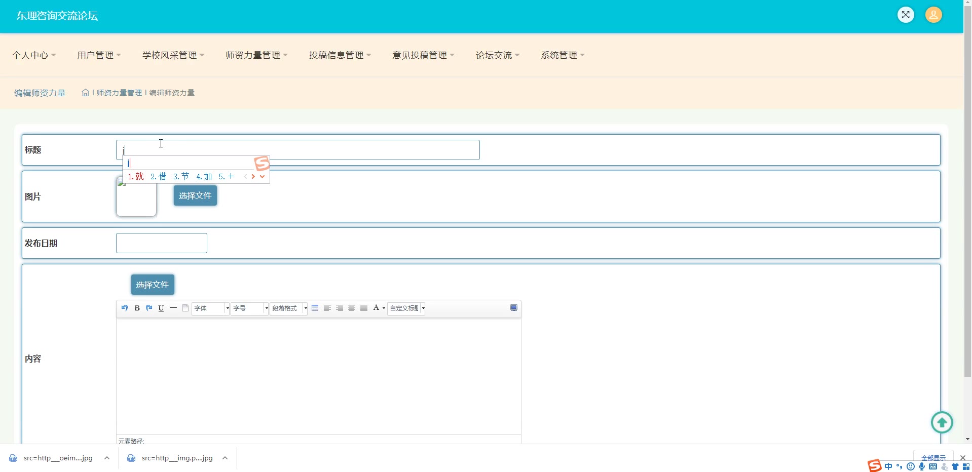This screenshot has width=972, height=472.
Task: Click the home icon in breadcrumb
Action: click(x=86, y=93)
